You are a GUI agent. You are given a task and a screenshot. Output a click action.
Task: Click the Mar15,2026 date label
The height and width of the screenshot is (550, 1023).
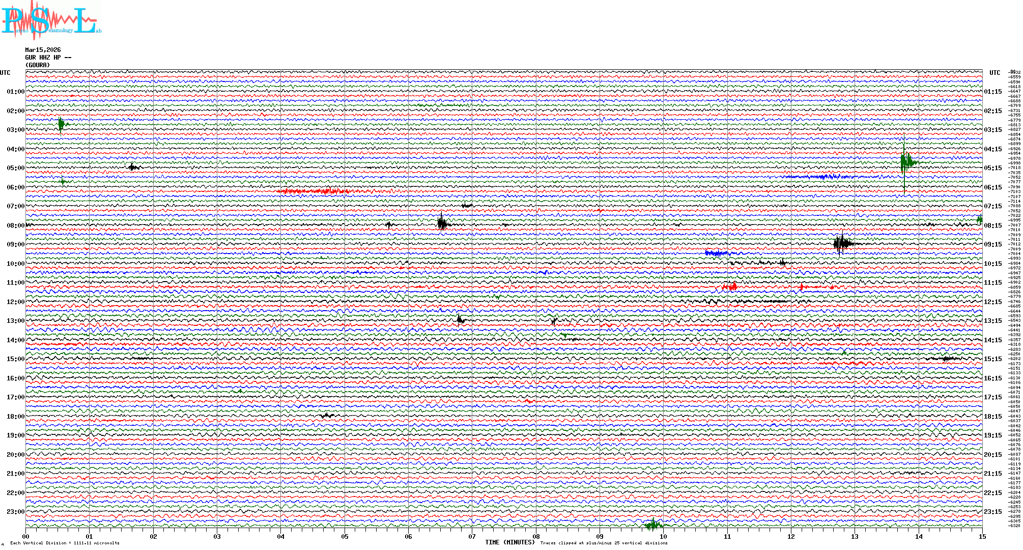(x=43, y=50)
